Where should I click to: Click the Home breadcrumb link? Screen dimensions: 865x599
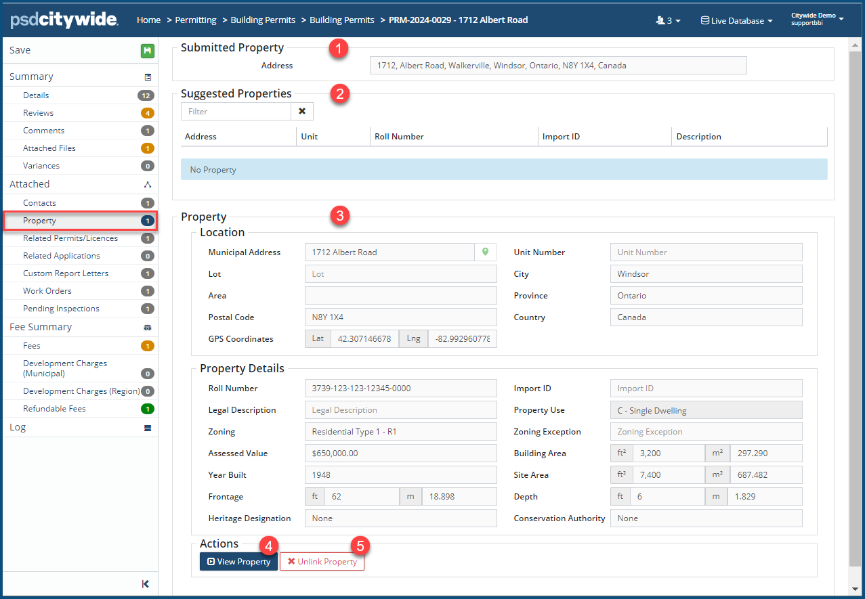148,20
